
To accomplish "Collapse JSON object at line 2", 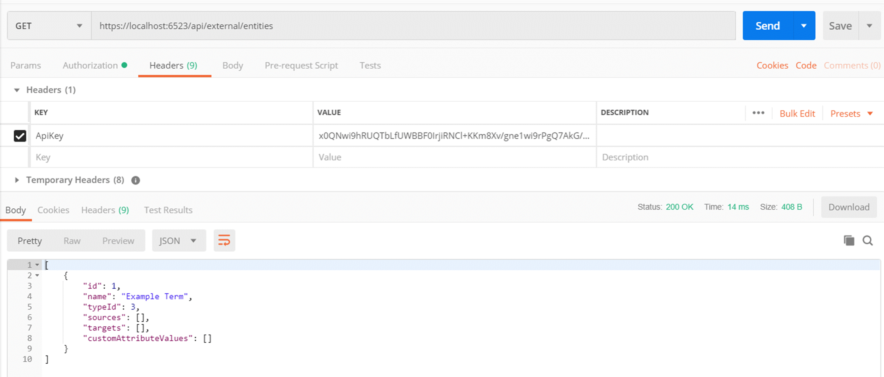I will click(37, 275).
